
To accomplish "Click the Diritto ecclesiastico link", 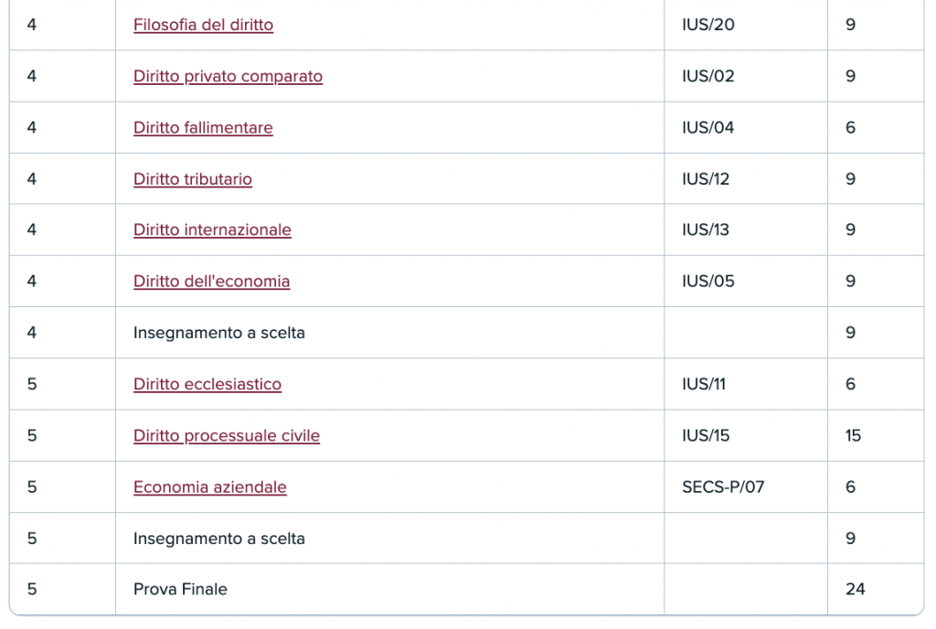I will (x=207, y=384).
